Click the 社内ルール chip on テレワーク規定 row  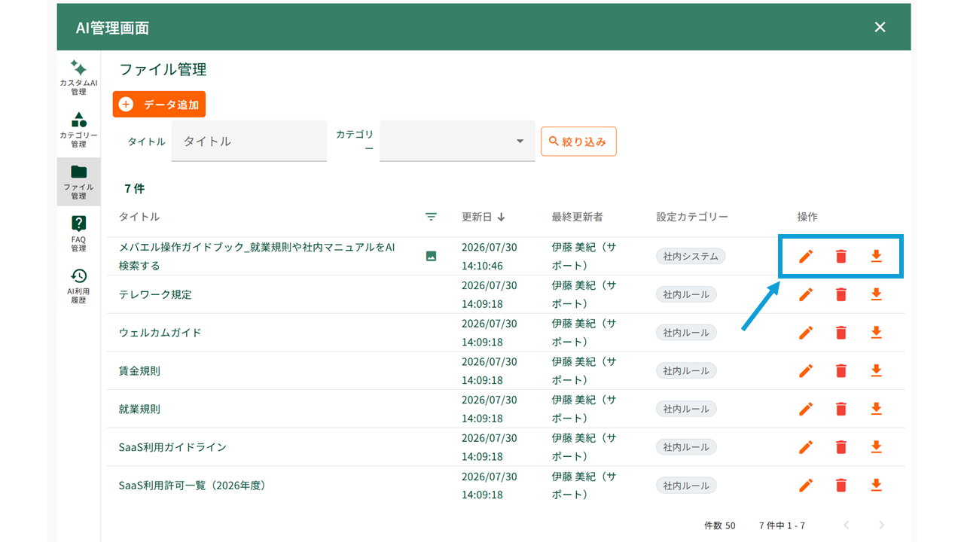pos(686,294)
